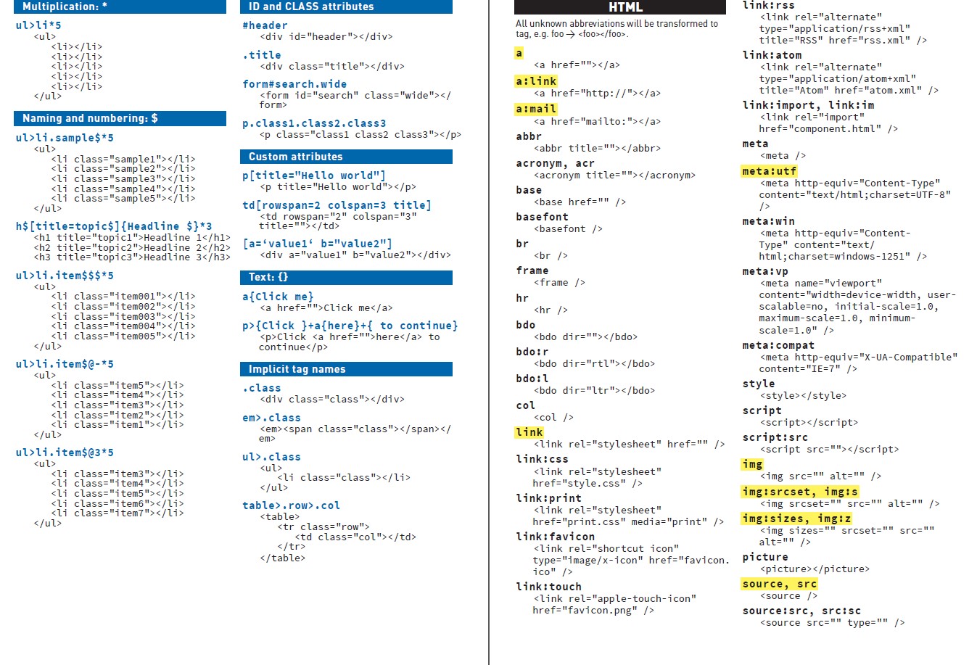
Task: Select the 'a{Click me}' abbreviation
Action: [278, 297]
